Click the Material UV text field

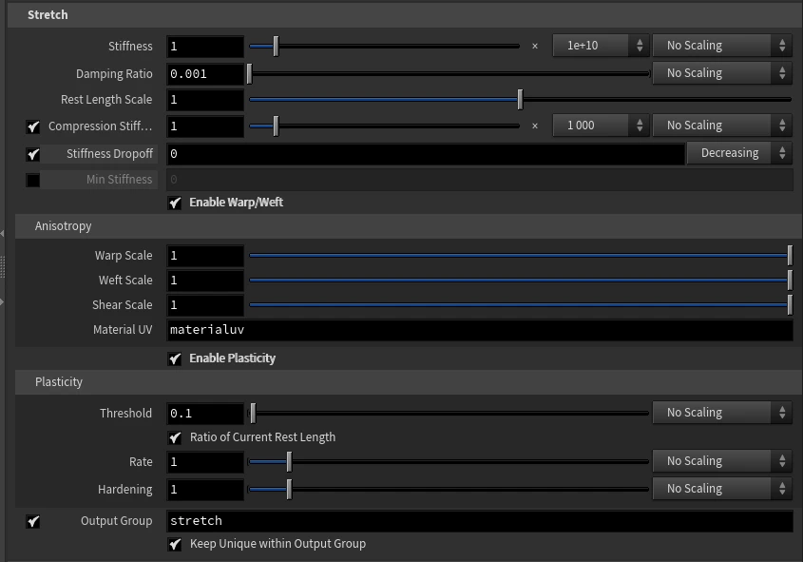point(480,330)
